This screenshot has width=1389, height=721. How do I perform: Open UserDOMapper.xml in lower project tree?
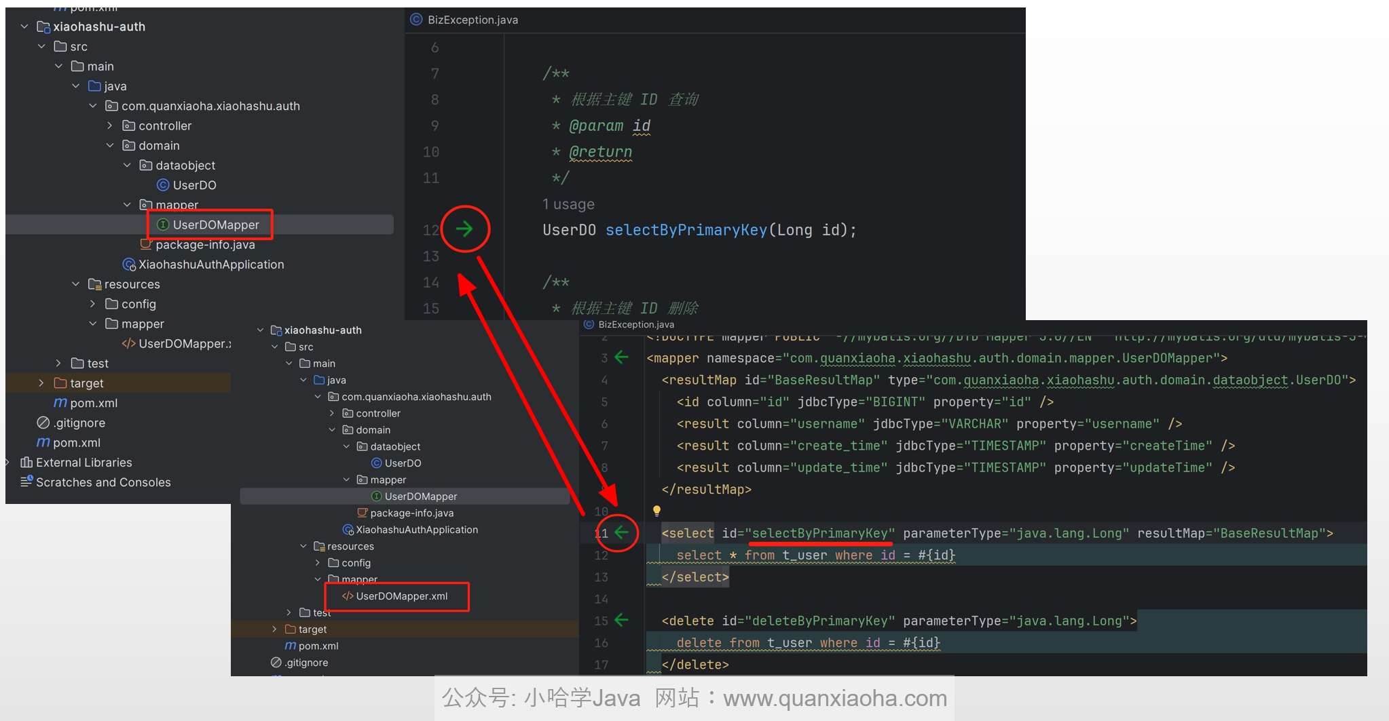click(x=401, y=596)
